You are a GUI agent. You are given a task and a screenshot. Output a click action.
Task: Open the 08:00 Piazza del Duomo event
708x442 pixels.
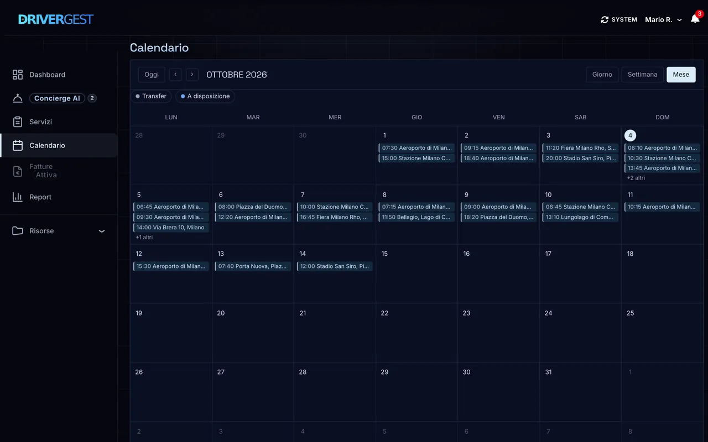tap(253, 207)
